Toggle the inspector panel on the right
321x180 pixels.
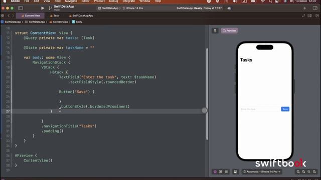point(315,8)
